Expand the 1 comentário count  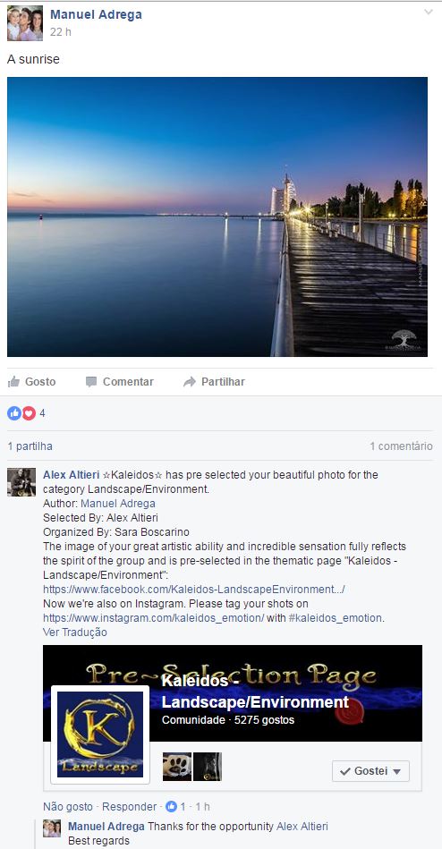tap(402, 446)
